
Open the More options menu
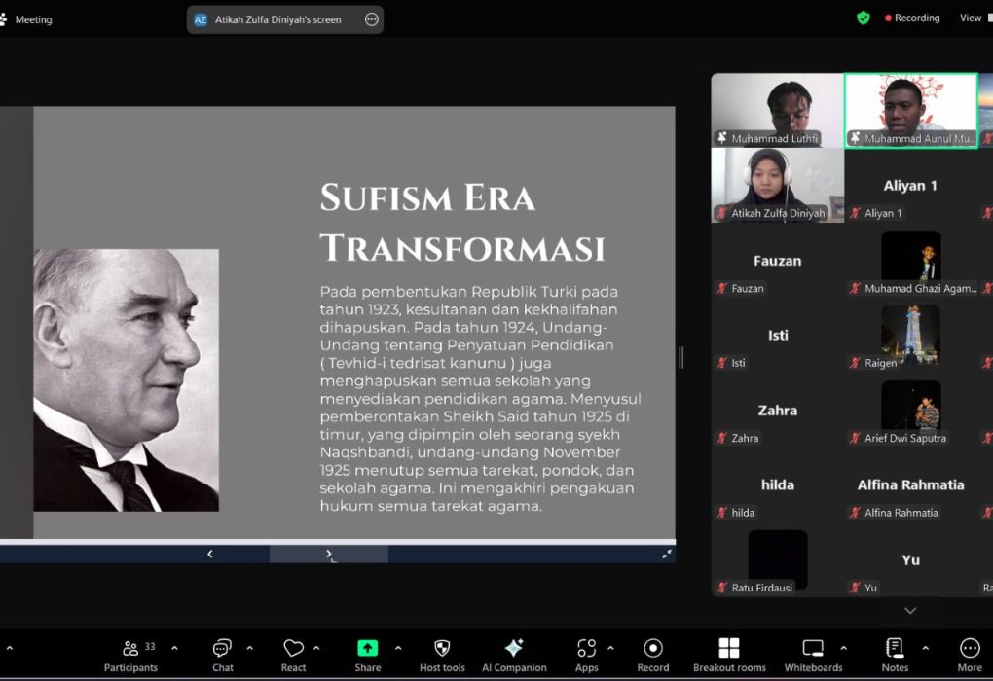(970, 655)
